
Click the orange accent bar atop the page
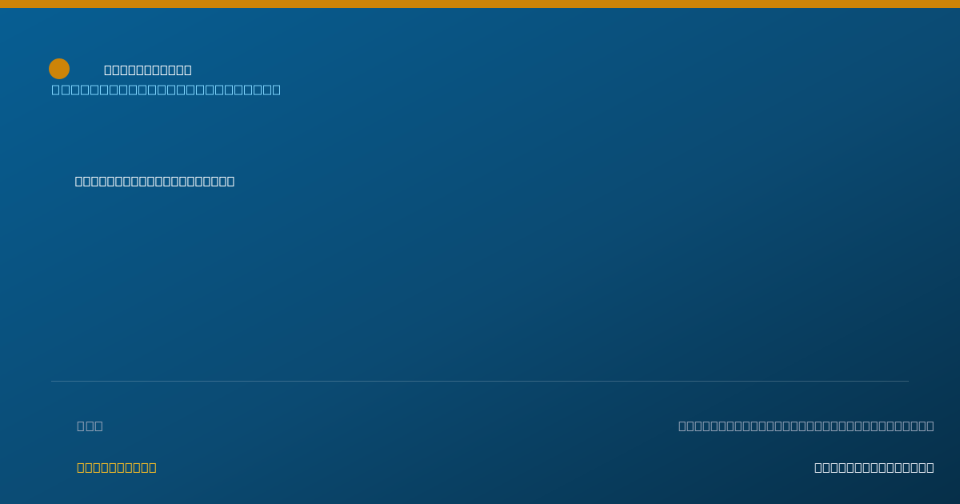[480, 4]
